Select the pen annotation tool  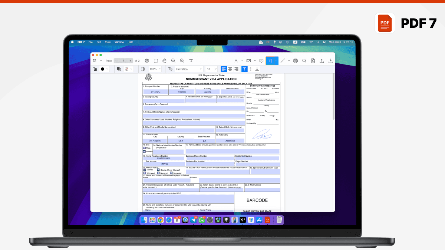click(x=236, y=61)
